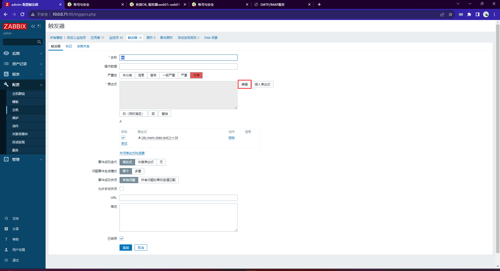The image size is (500, 271).
Task: Select 多重 problem generation mode
Action: 138,171
